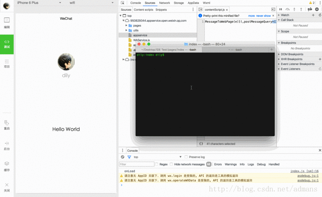
Task: Expand DOM Breakpoints section
Action: [279, 54]
